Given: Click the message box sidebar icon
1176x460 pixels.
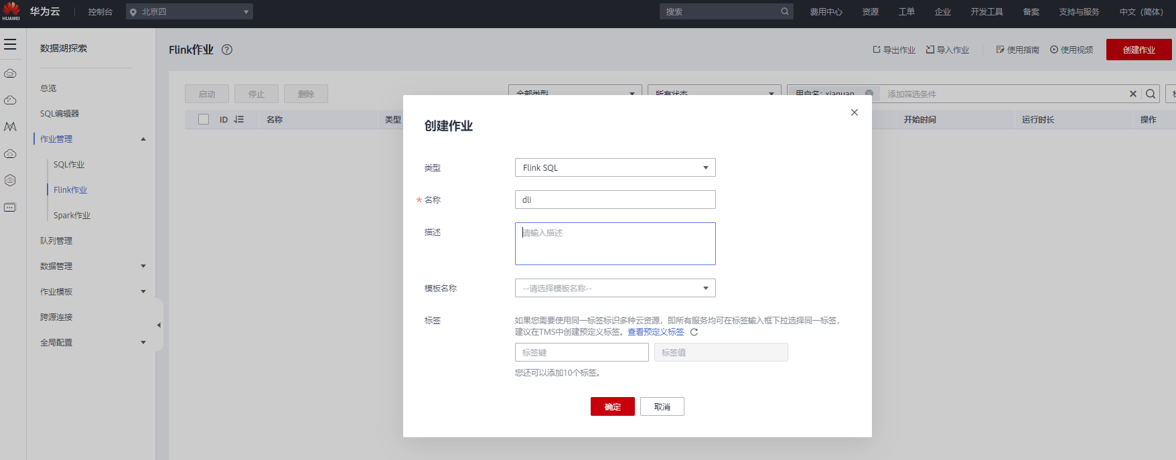Looking at the screenshot, I should [x=10, y=208].
